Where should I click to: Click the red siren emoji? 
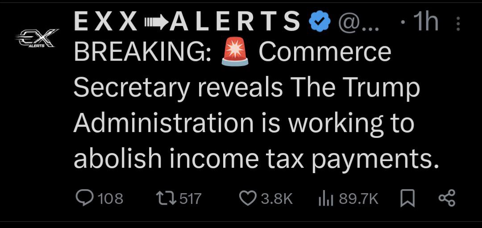click(235, 53)
